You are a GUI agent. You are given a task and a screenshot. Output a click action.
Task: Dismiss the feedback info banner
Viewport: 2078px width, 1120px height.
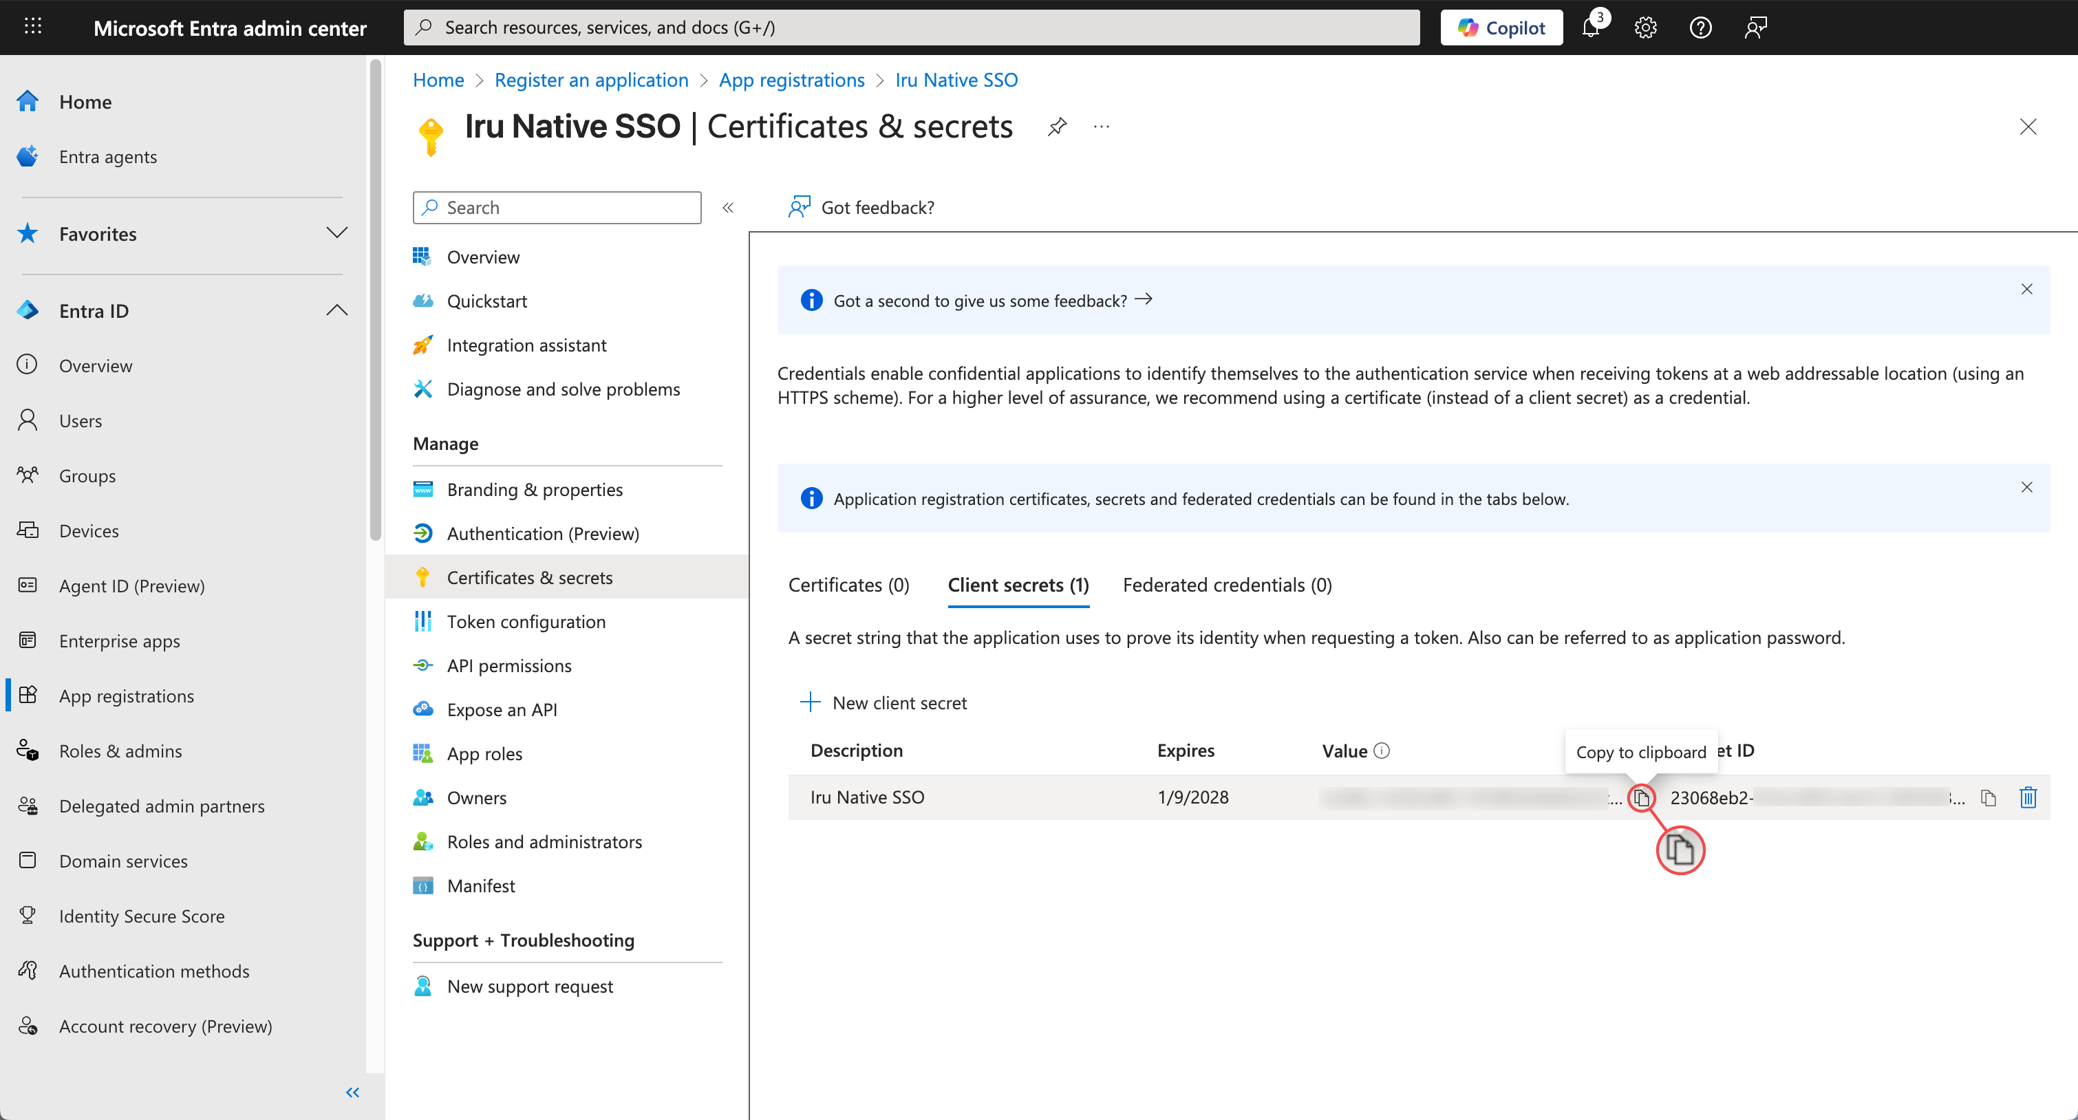(x=2026, y=289)
